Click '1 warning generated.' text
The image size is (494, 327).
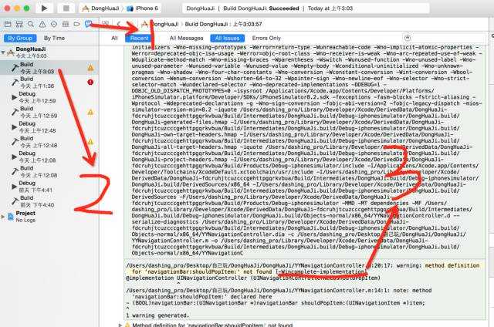[x=157, y=315]
